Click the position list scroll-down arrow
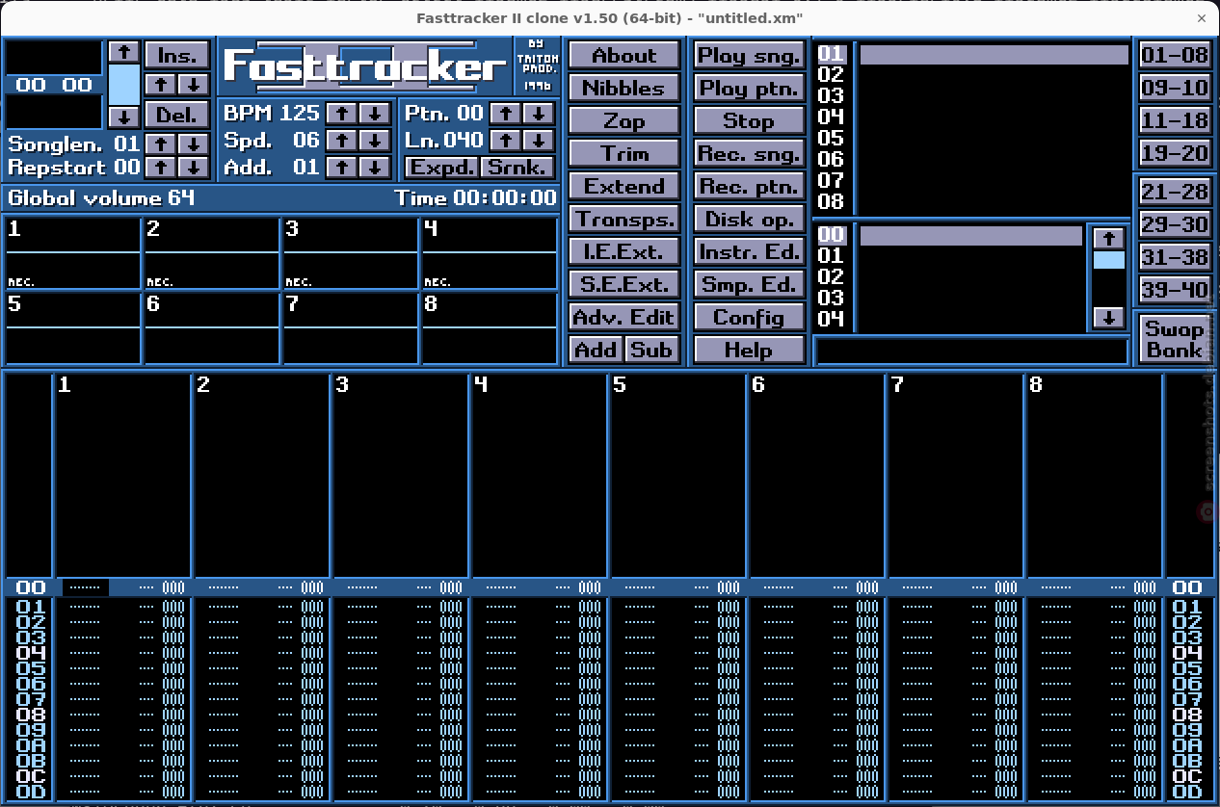The height and width of the screenshot is (807, 1220). [124, 117]
